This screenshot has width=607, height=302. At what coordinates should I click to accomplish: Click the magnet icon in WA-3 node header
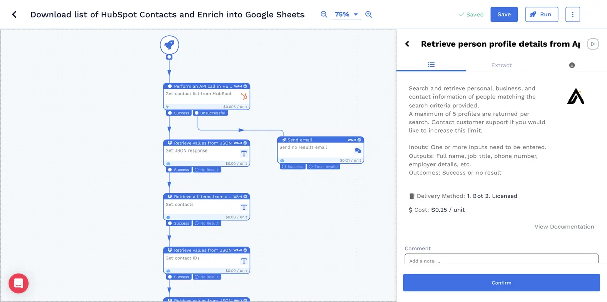[x=170, y=143]
